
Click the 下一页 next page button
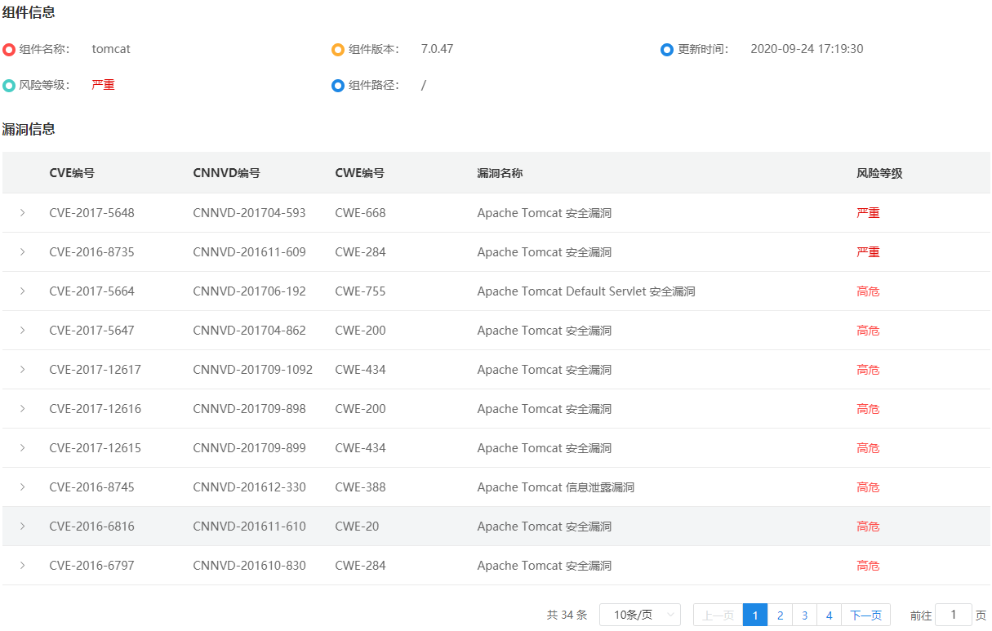click(x=865, y=615)
